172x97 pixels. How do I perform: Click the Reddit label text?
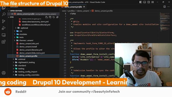pyautogui.click(x=21, y=92)
